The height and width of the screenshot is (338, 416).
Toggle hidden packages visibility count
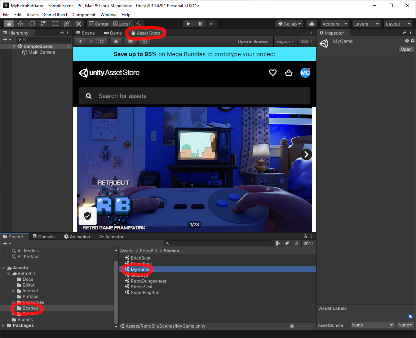[309, 243]
